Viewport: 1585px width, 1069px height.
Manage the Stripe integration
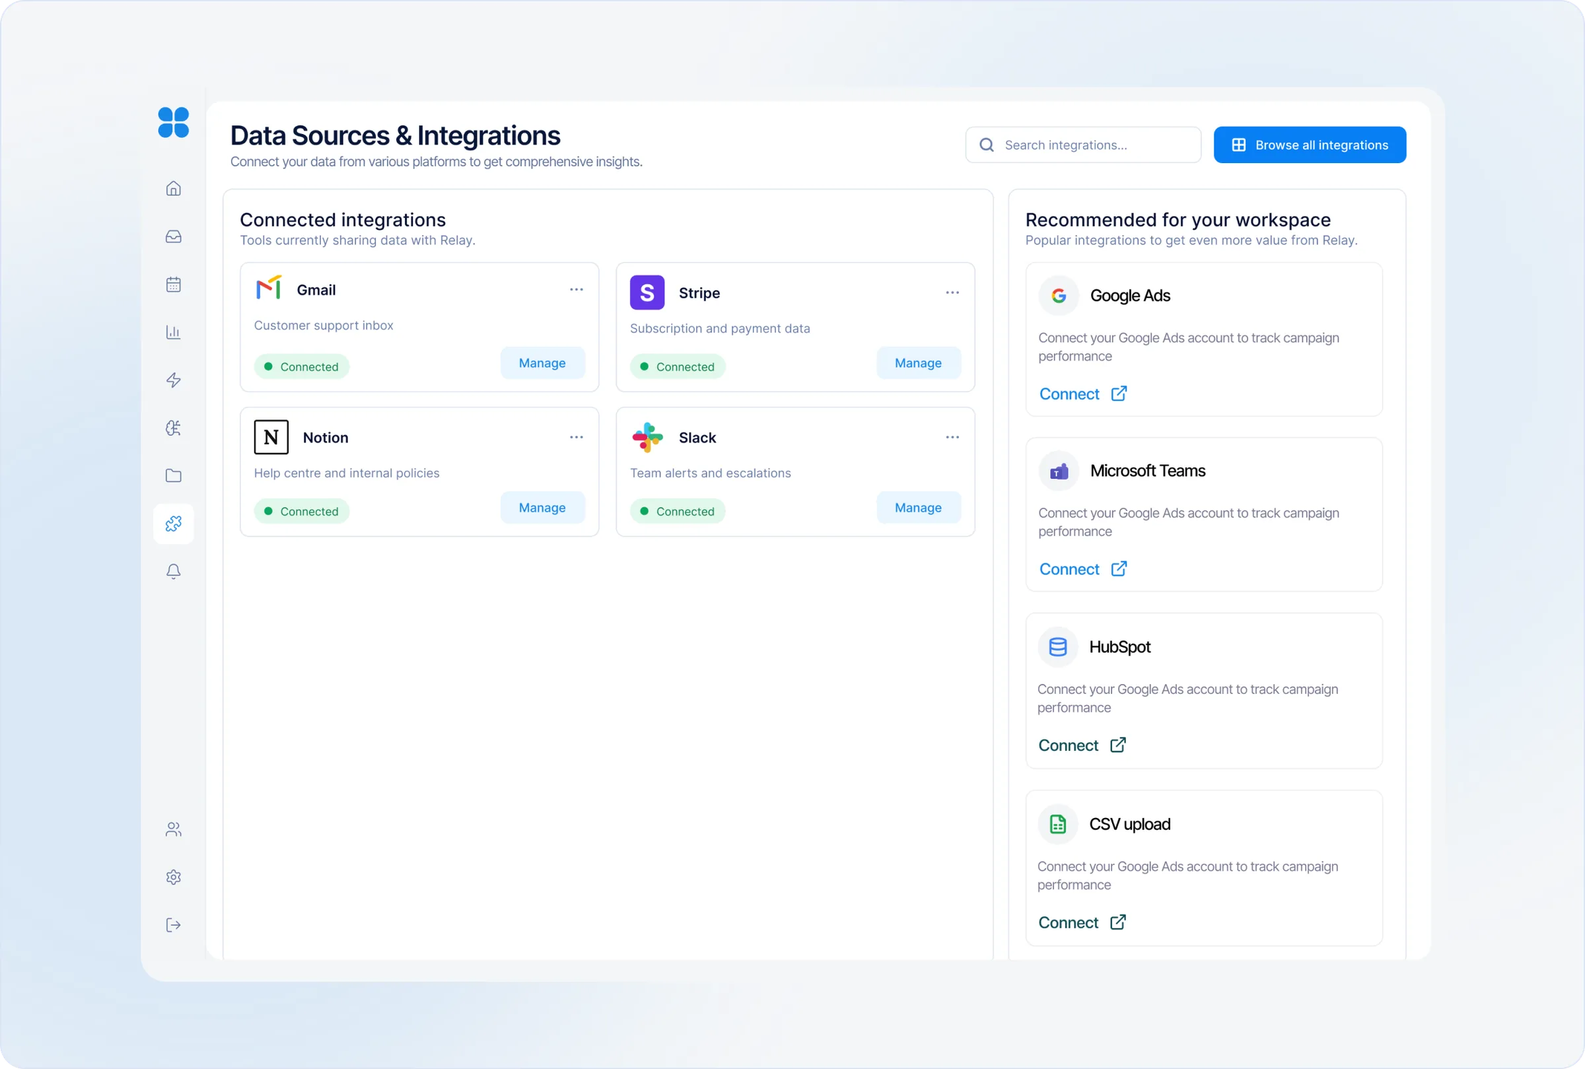pos(918,362)
